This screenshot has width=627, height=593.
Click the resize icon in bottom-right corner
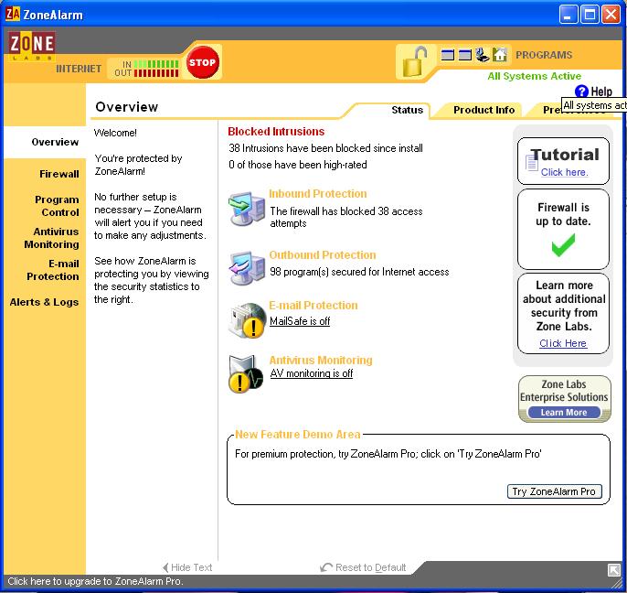tap(614, 570)
